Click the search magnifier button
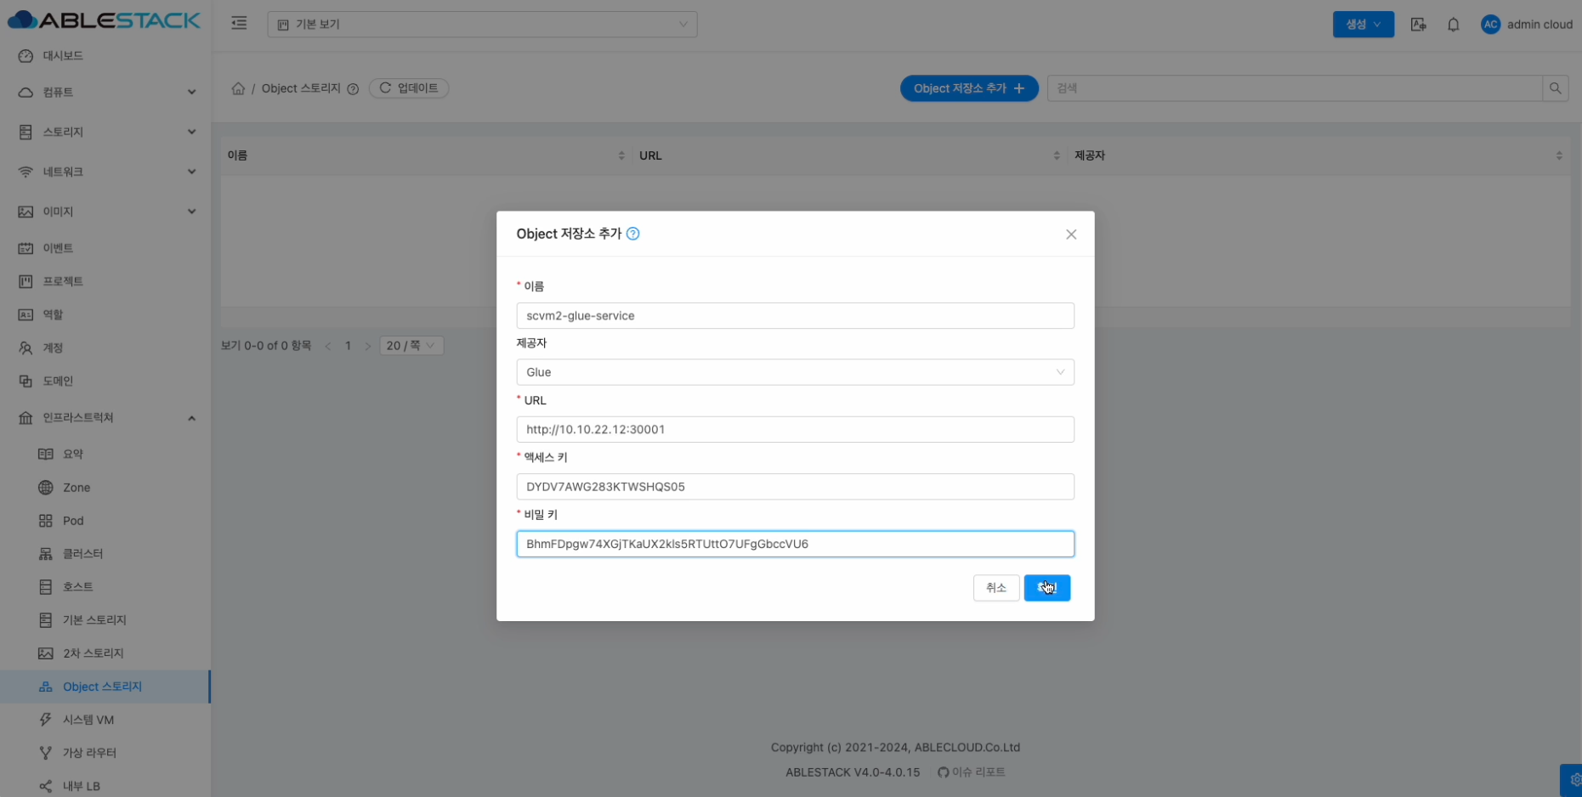Screen dimensions: 1582x797 coord(1555,88)
